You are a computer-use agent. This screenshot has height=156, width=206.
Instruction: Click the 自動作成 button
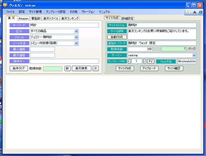tap(117, 37)
